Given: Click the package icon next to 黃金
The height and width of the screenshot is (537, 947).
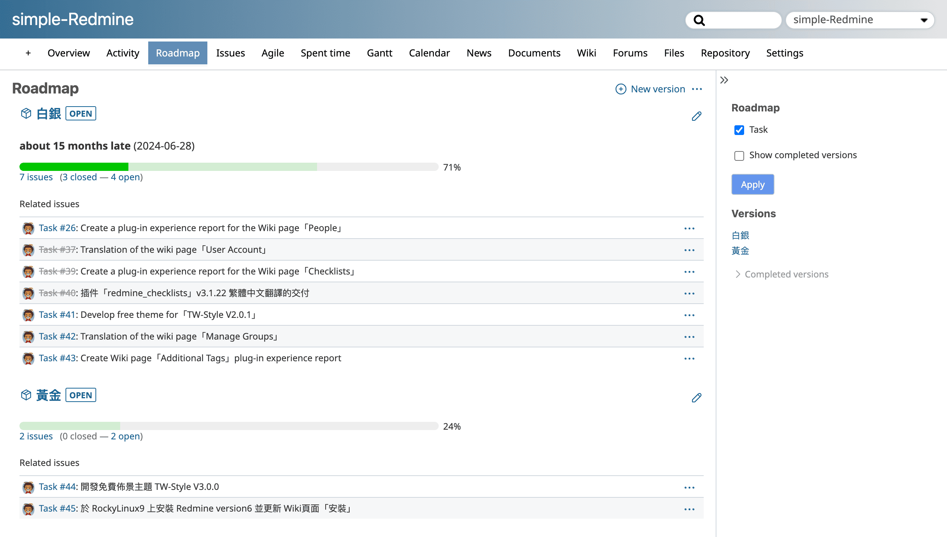Looking at the screenshot, I should (26, 395).
